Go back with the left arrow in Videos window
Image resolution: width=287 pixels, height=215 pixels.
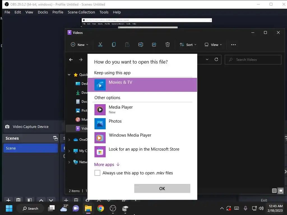point(71,60)
